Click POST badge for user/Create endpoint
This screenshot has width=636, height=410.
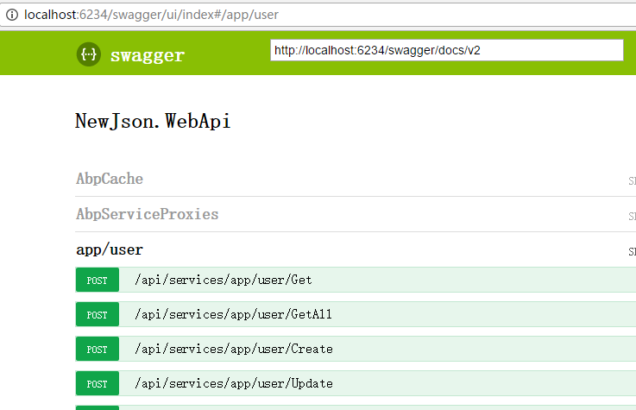click(x=98, y=349)
